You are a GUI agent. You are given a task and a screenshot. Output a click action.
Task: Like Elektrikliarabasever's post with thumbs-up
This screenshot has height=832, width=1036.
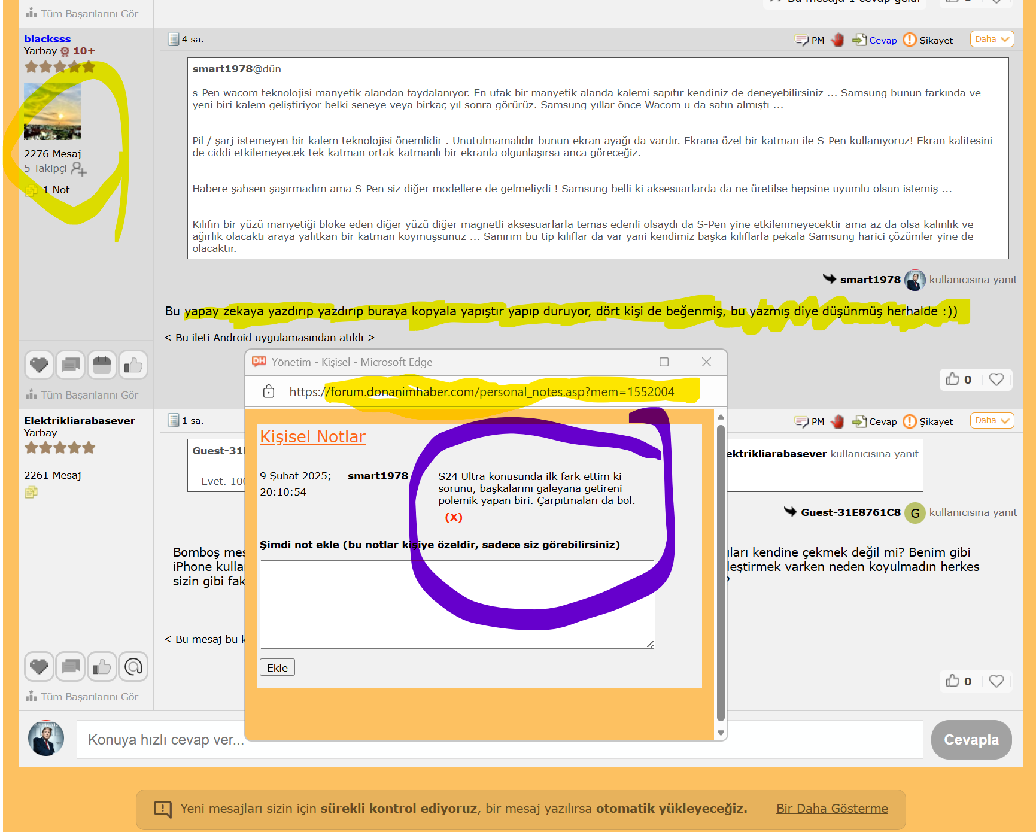point(952,681)
